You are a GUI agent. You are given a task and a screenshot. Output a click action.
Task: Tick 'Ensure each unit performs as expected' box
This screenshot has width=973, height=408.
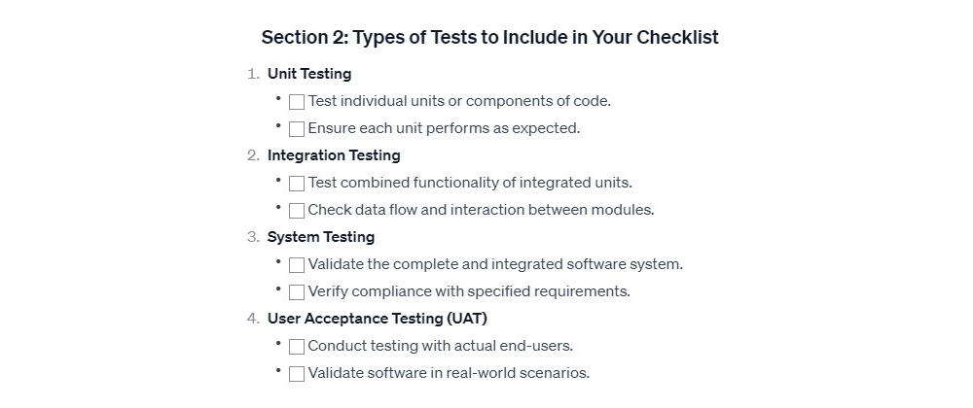(297, 129)
